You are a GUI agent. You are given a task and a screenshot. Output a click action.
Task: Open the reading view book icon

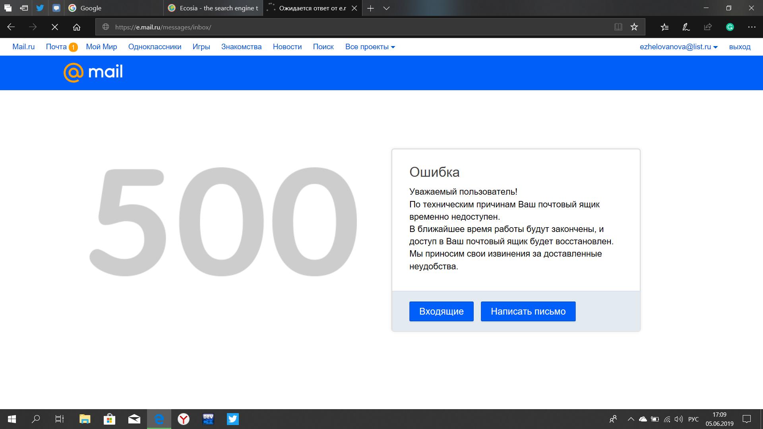tap(618, 27)
